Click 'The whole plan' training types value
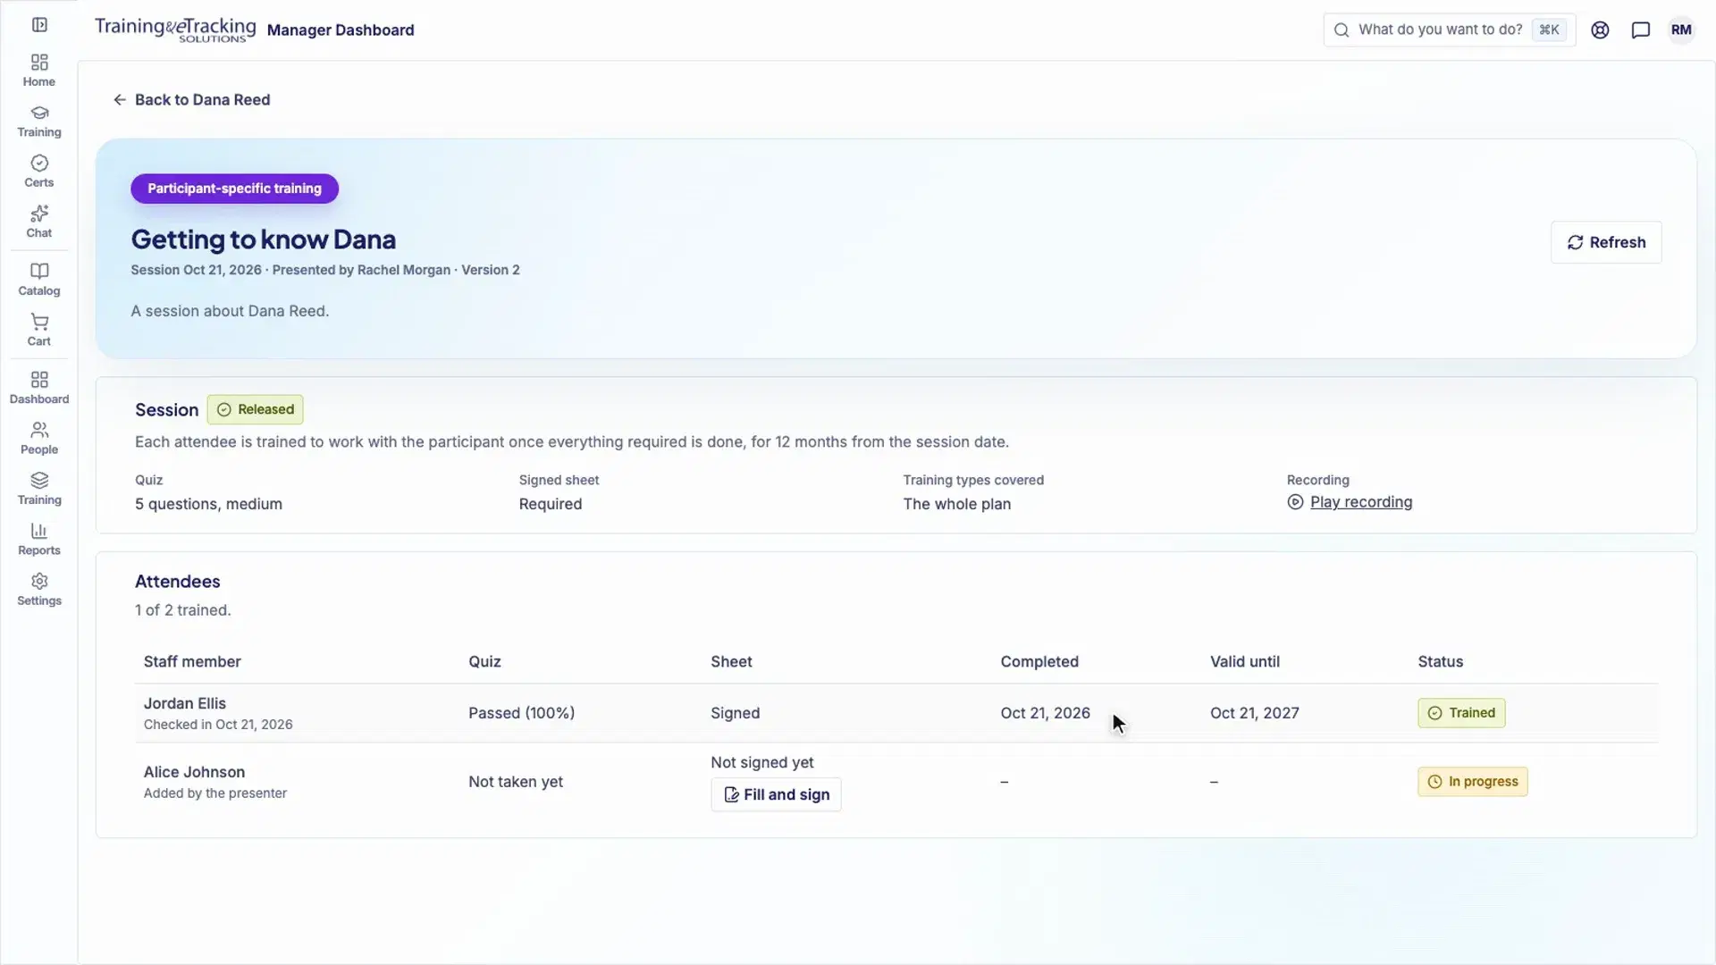Image resolution: width=1716 pixels, height=965 pixels. pos(956,504)
